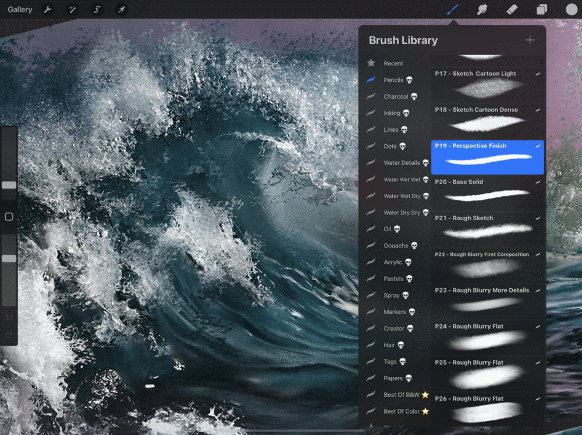This screenshot has width=582, height=435.
Task: Select the Smudge finger tool
Action: (x=482, y=9)
